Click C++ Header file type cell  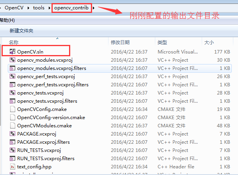pos(176,167)
